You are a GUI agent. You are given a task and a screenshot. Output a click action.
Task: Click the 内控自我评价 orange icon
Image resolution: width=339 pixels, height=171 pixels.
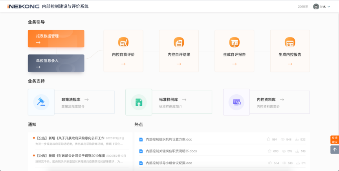(123, 42)
